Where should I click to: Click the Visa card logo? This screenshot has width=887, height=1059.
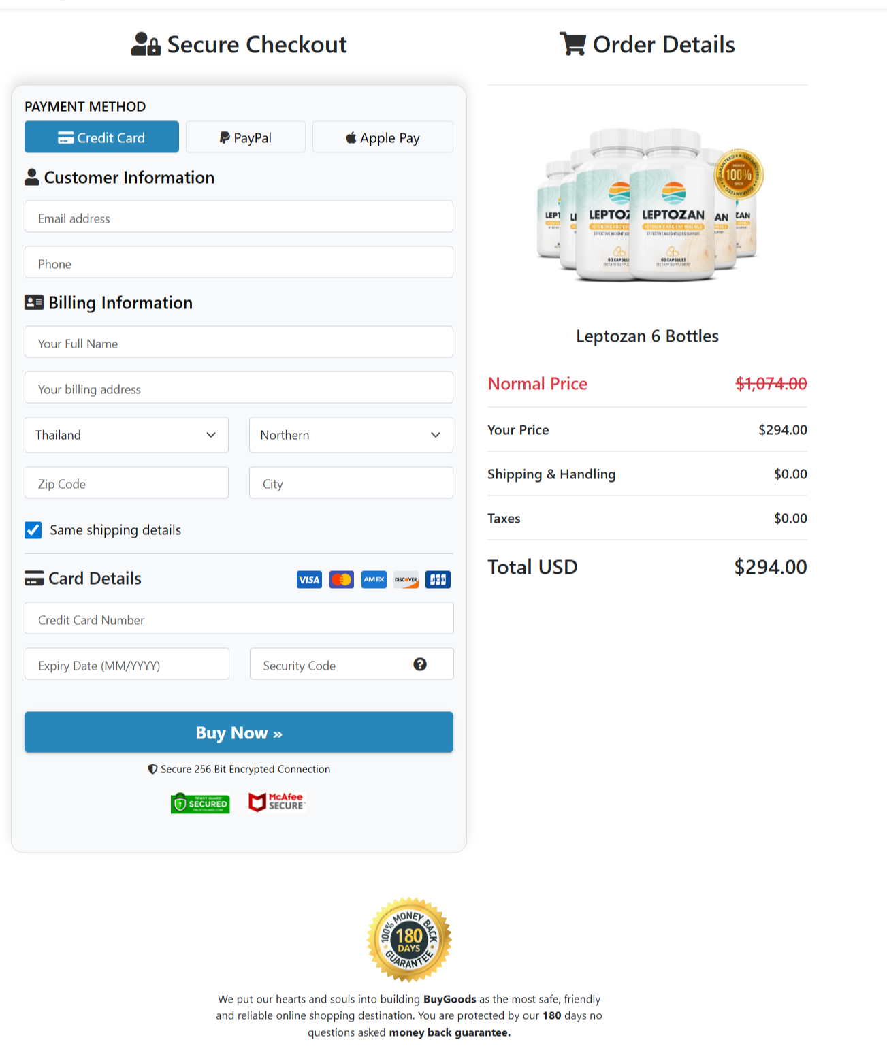pyautogui.click(x=309, y=580)
